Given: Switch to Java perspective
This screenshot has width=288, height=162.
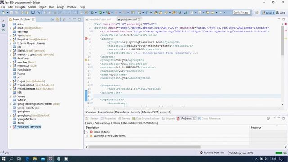Looking at the screenshot, I should point(281,13).
